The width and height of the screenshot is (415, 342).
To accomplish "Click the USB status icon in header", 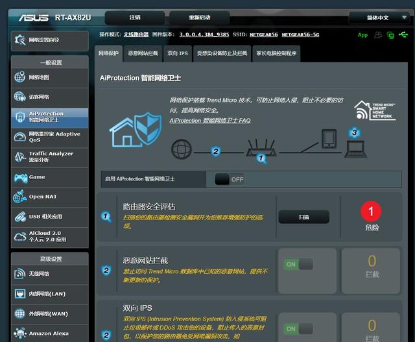I will click(403, 34).
